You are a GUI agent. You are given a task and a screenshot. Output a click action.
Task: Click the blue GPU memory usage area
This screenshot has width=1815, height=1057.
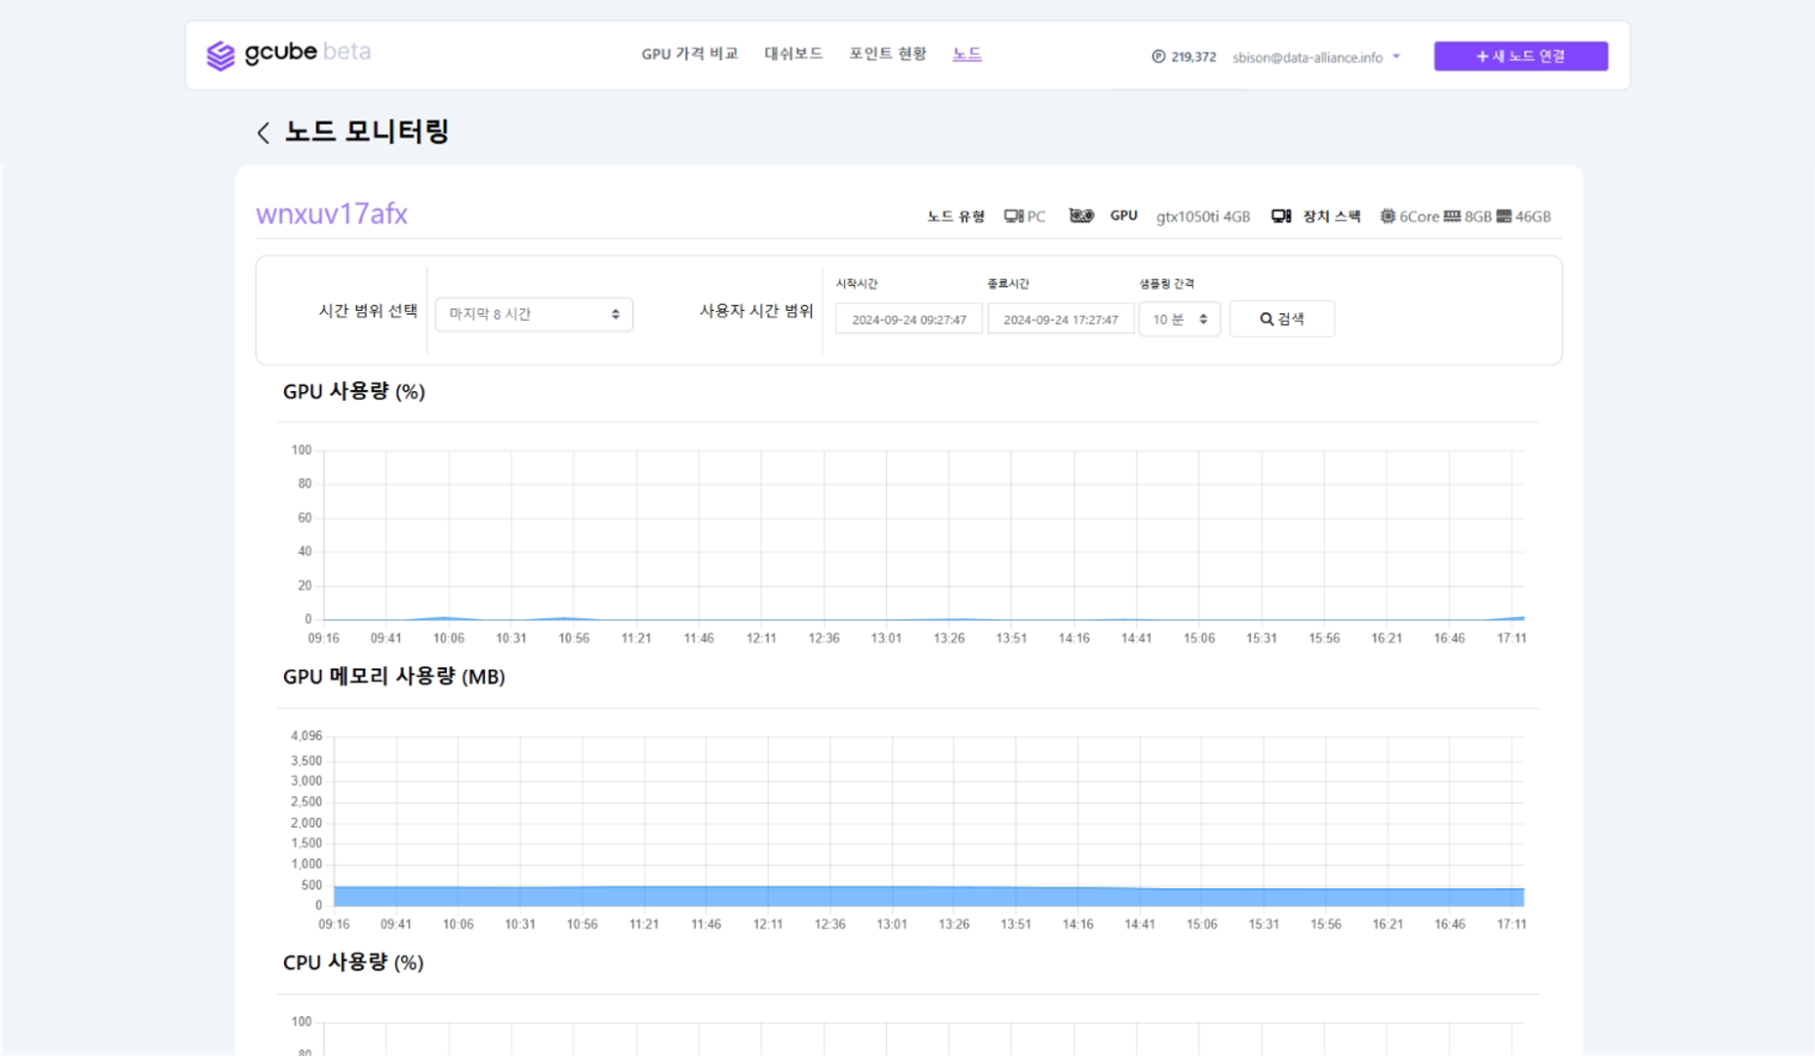pyautogui.click(x=928, y=896)
